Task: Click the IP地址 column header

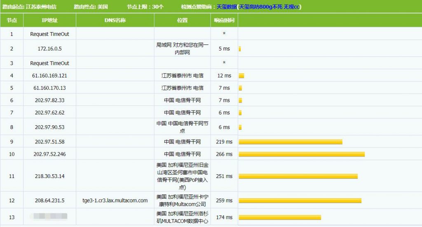Action: coord(49,20)
